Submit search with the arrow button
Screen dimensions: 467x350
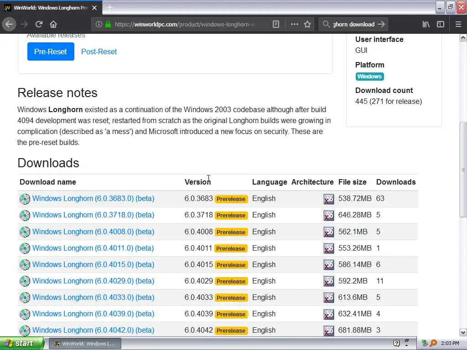click(381, 24)
